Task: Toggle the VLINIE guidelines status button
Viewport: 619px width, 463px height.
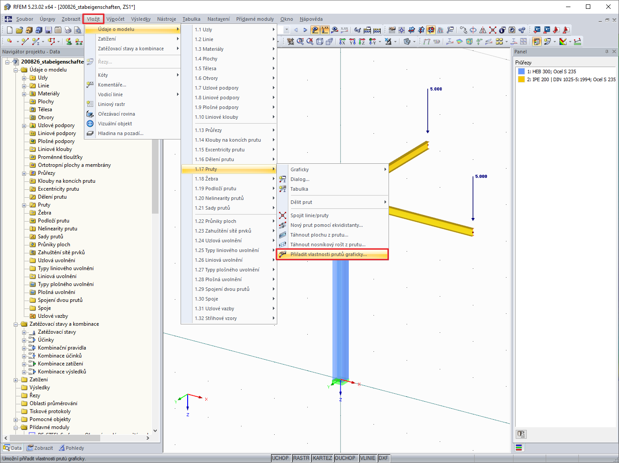Action: [x=368, y=458]
